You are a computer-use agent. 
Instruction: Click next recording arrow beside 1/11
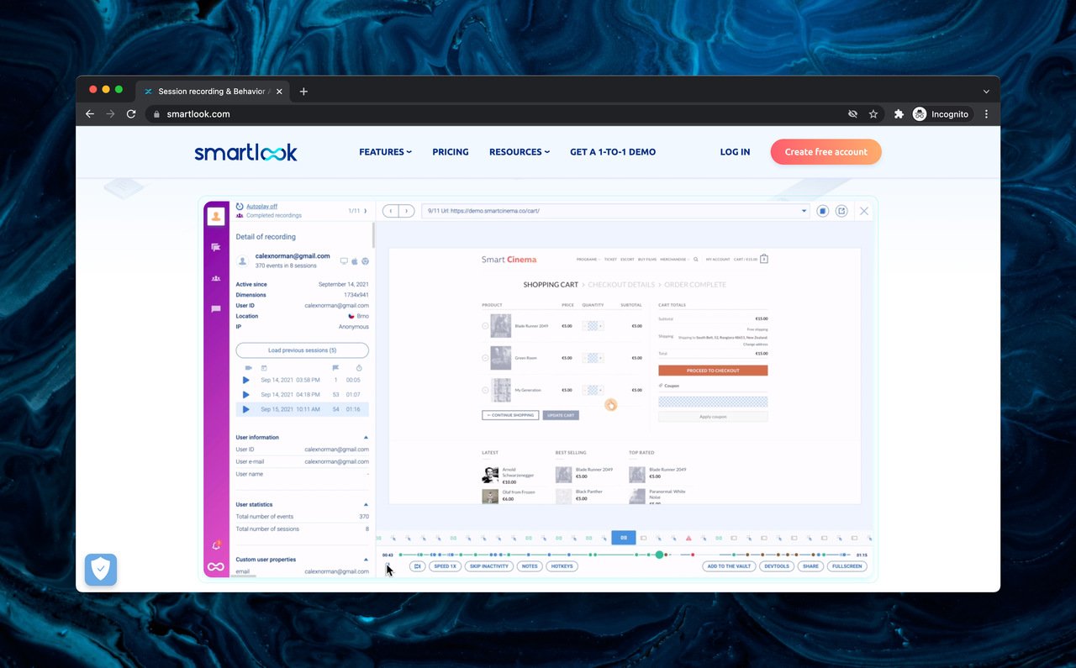click(x=365, y=211)
